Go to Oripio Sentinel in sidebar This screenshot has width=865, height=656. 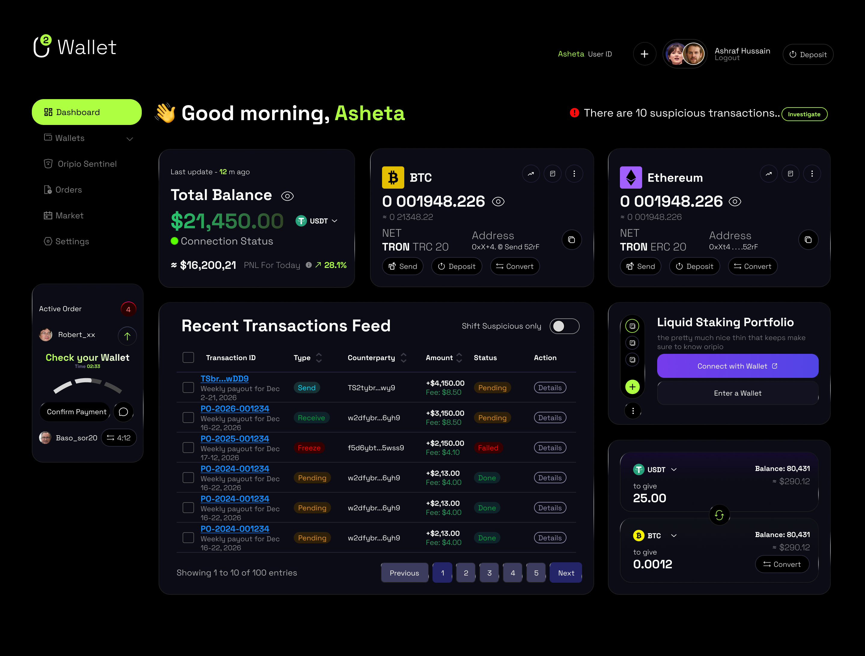tap(80, 164)
